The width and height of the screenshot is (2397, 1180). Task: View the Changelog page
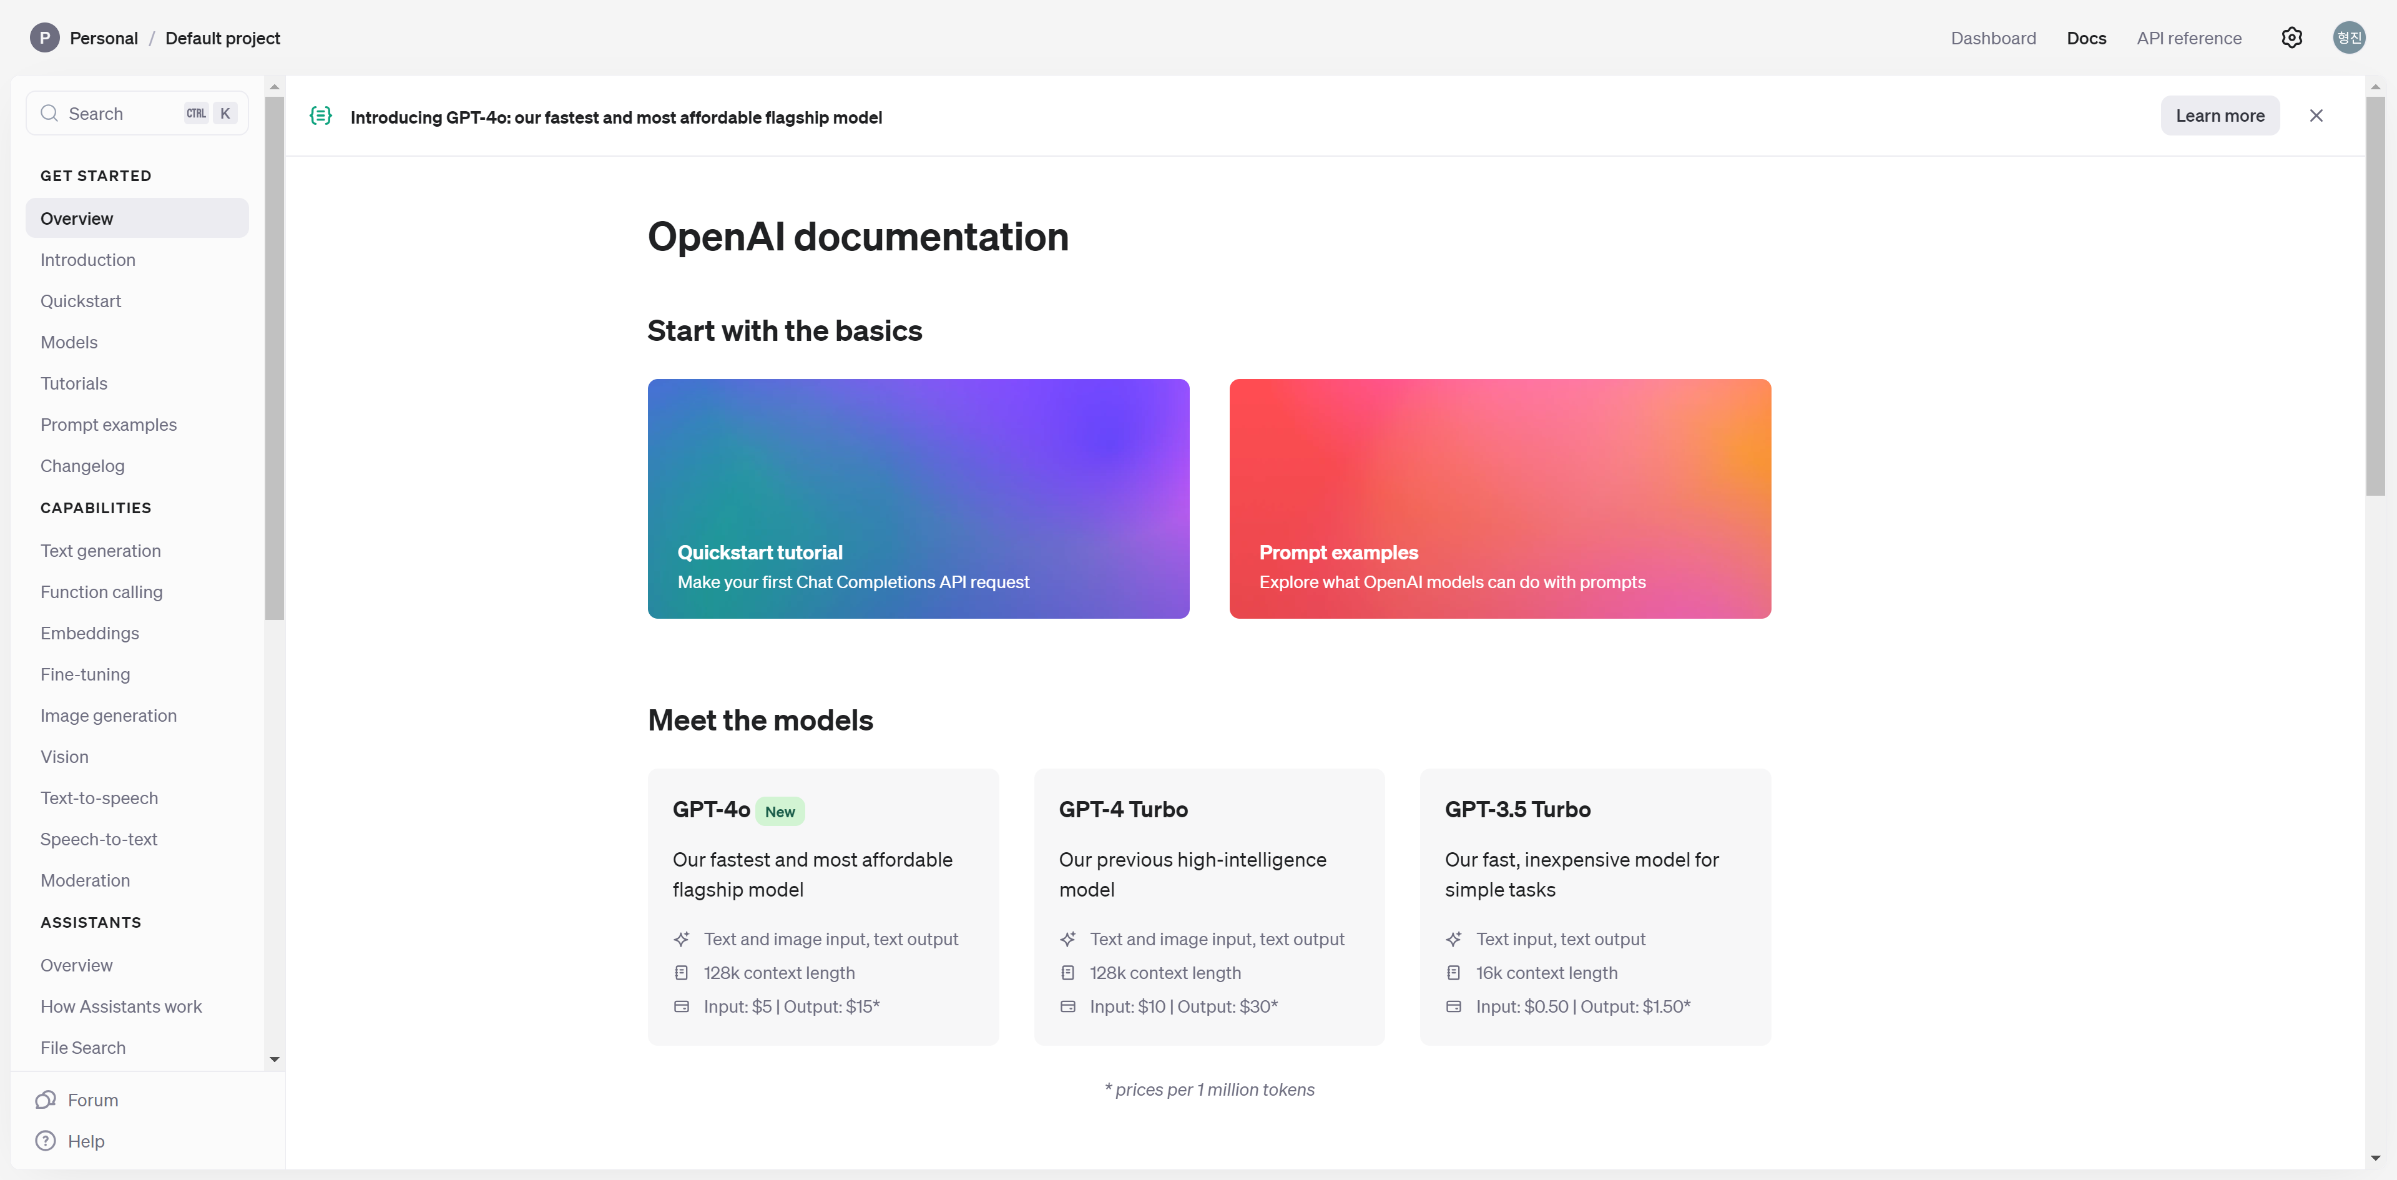[x=82, y=466]
